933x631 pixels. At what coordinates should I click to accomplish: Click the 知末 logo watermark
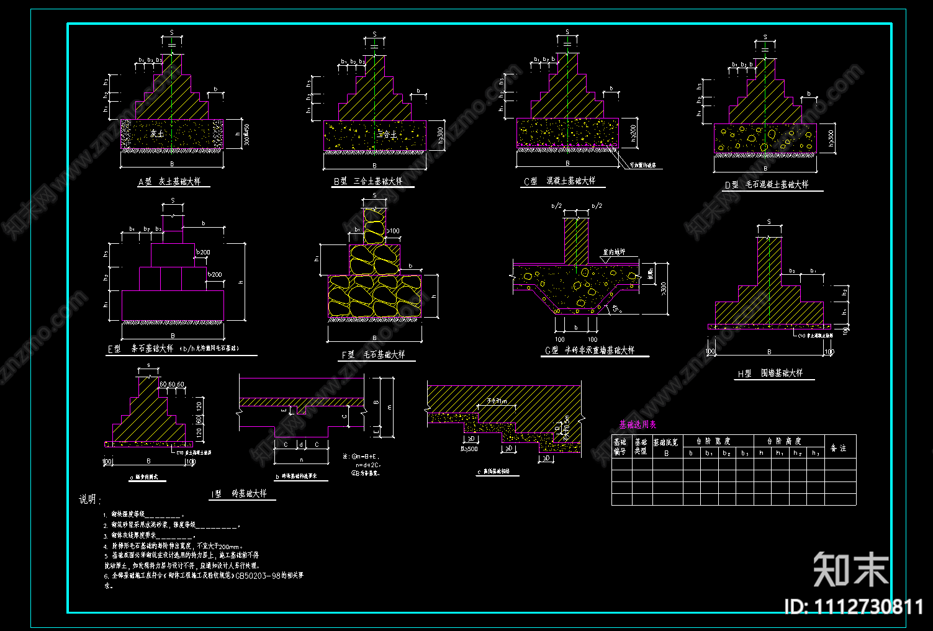coord(851,569)
